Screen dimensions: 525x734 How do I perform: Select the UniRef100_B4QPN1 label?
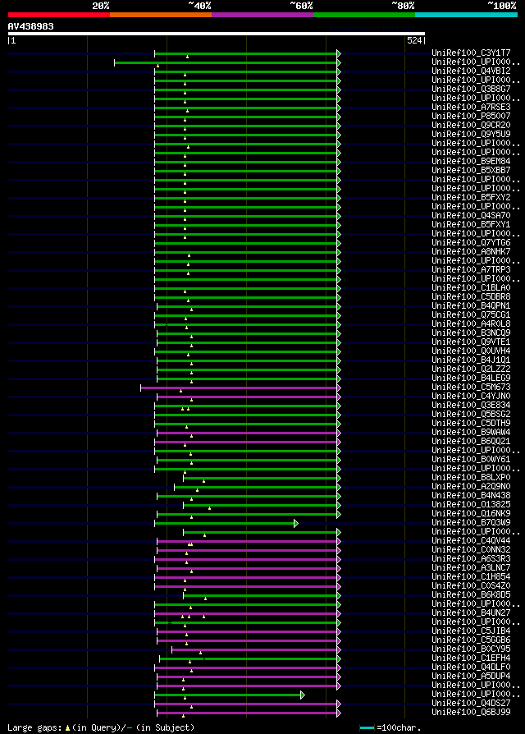click(x=471, y=306)
